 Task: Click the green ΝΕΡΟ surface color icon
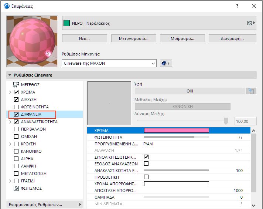coord(66,23)
